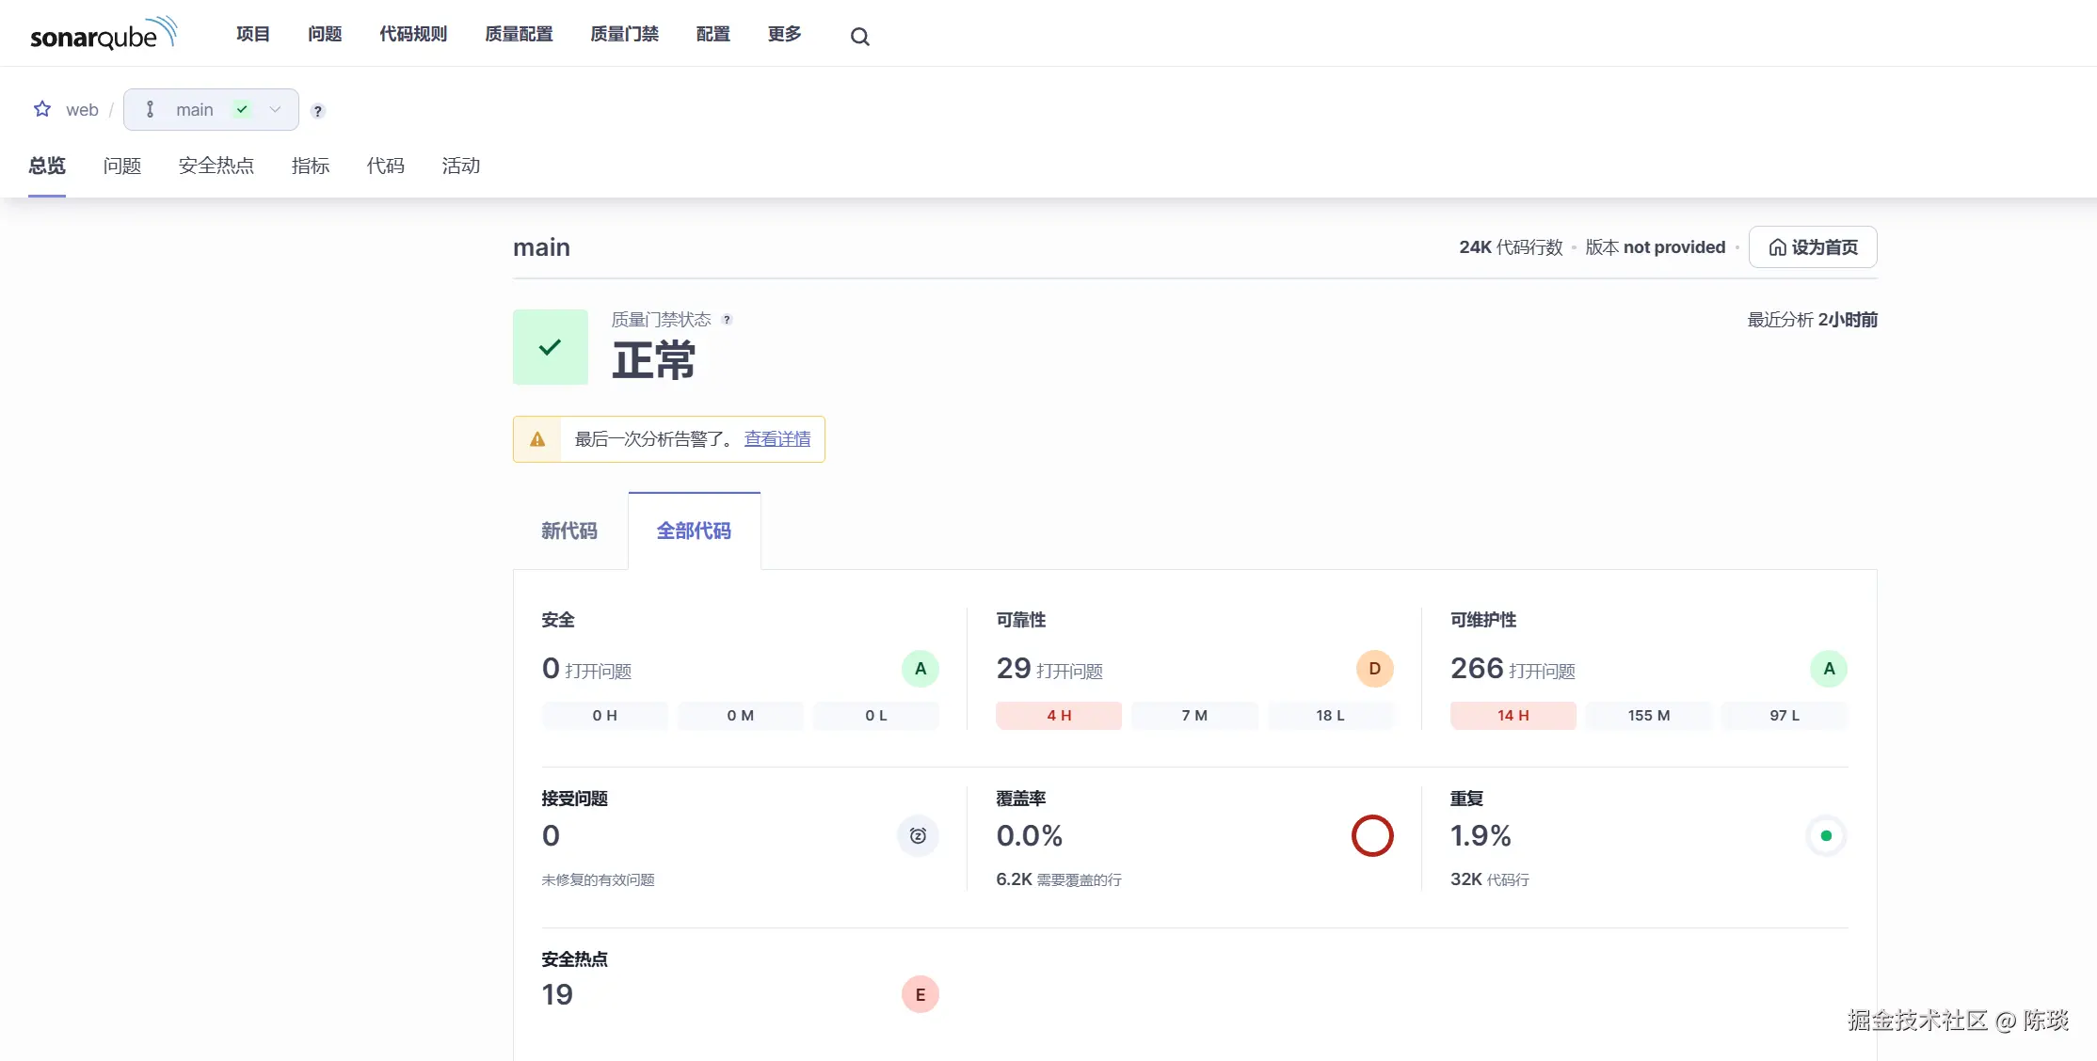Click the security hotspots E rating badge
Image resolution: width=2097 pixels, height=1061 pixels.
point(920,994)
